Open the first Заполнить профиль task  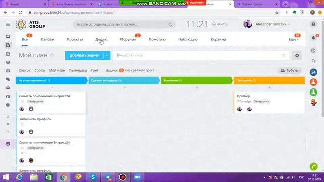51,126
